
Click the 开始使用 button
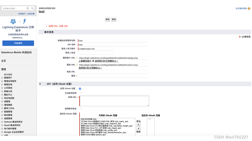click(18, 43)
